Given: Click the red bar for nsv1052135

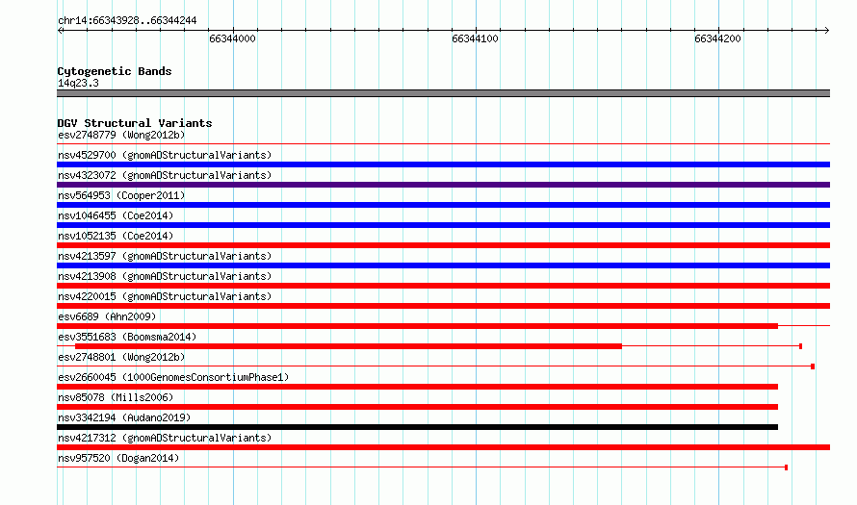Looking at the screenshot, I should tap(443, 245).
